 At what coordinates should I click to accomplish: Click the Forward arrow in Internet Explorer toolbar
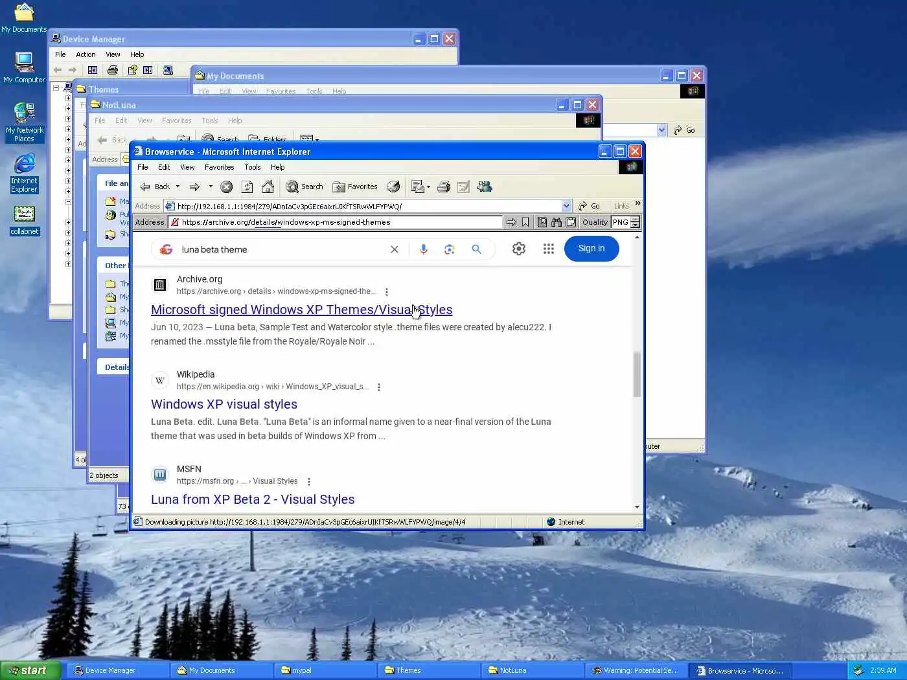click(x=194, y=187)
